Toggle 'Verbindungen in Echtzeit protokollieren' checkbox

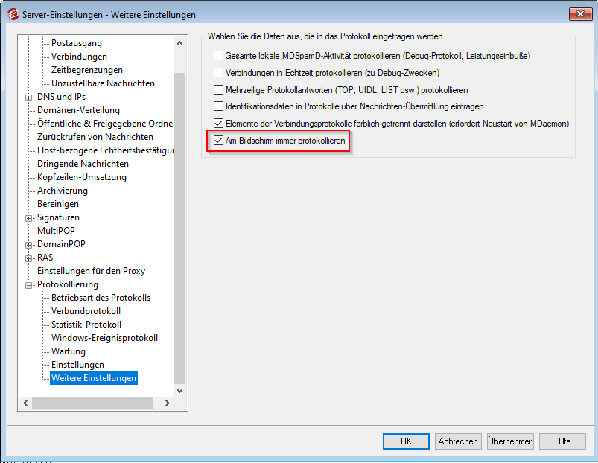tap(218, 73)
